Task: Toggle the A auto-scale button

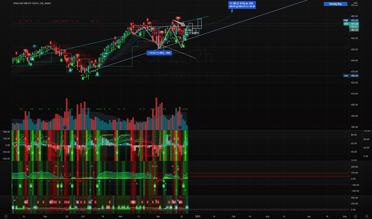Action: (x=355, y=216)
